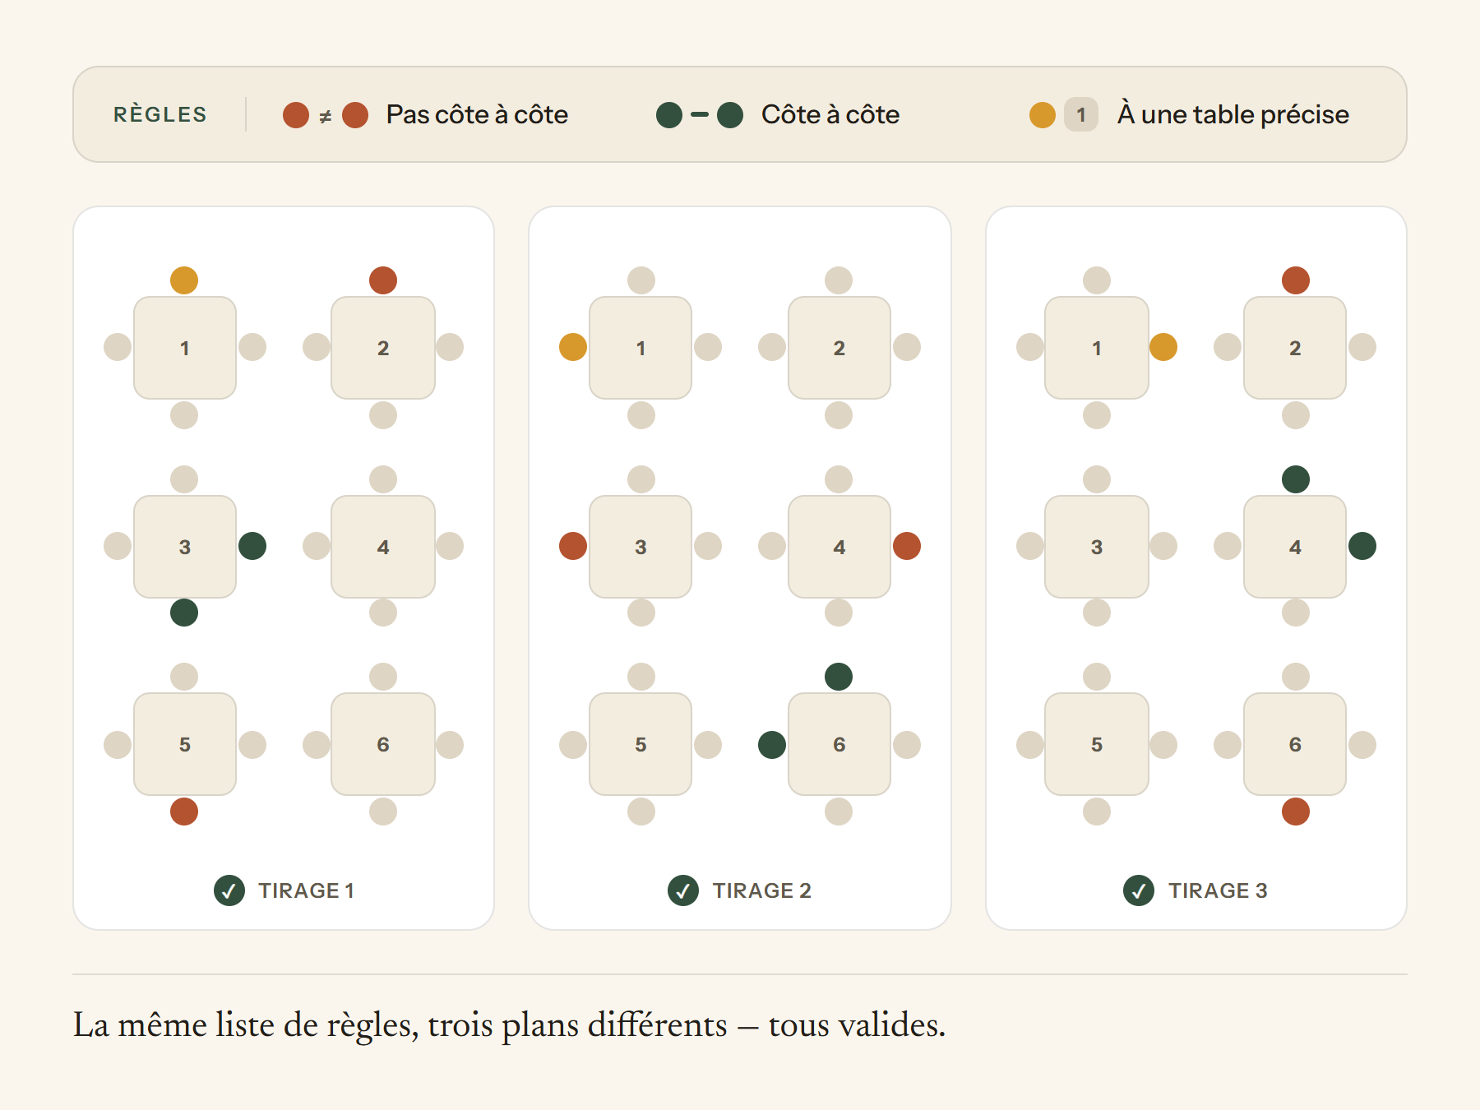
Task: Select the red seat below table 5 in Tirage 1
Action: coord(184,812)
